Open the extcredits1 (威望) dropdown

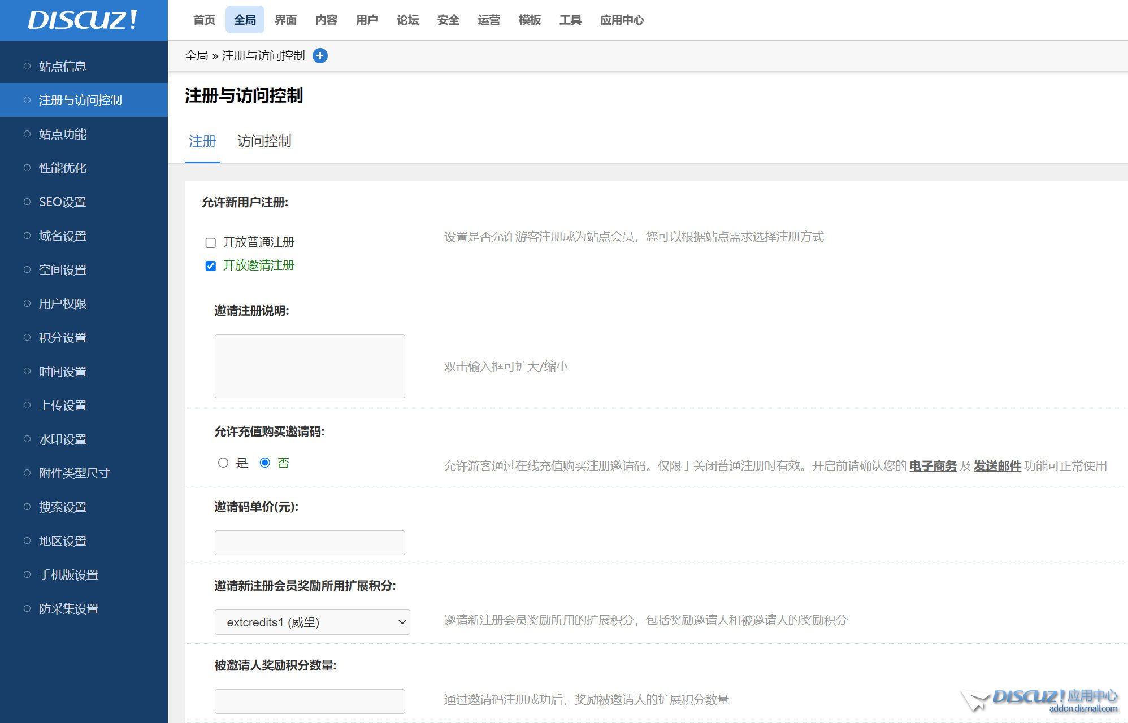tap(312, 622)
